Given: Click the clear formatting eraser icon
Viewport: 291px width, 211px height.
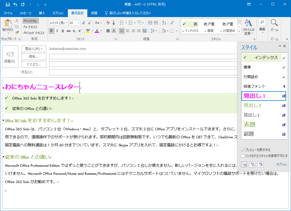Looking at the screenshot, I should coord(108,23).
